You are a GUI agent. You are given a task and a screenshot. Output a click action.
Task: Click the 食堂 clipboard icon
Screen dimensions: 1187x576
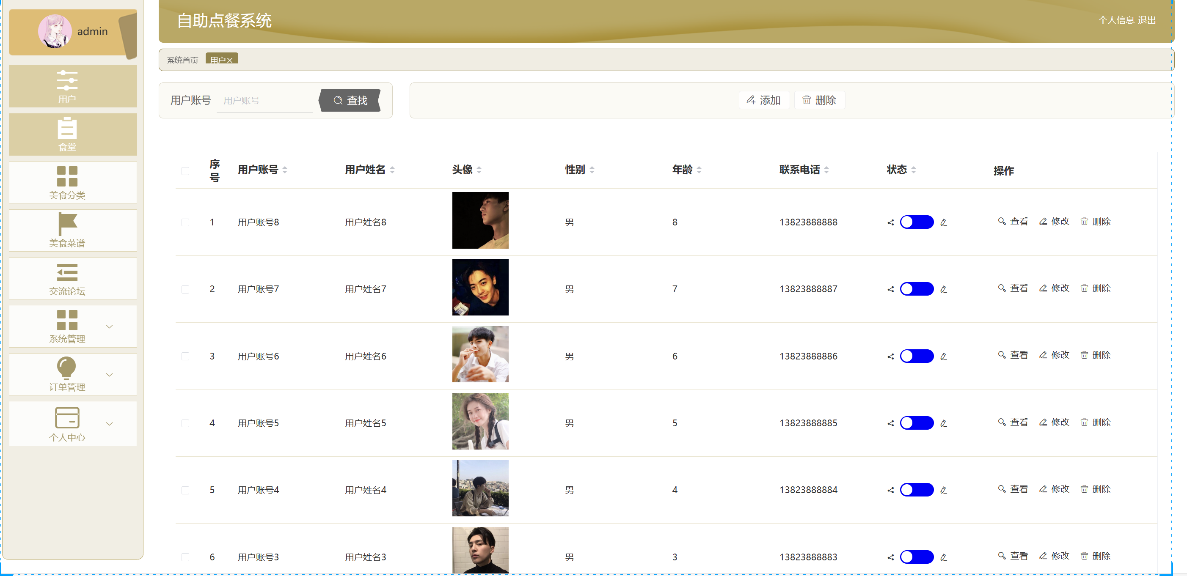[x=67, y=129]
